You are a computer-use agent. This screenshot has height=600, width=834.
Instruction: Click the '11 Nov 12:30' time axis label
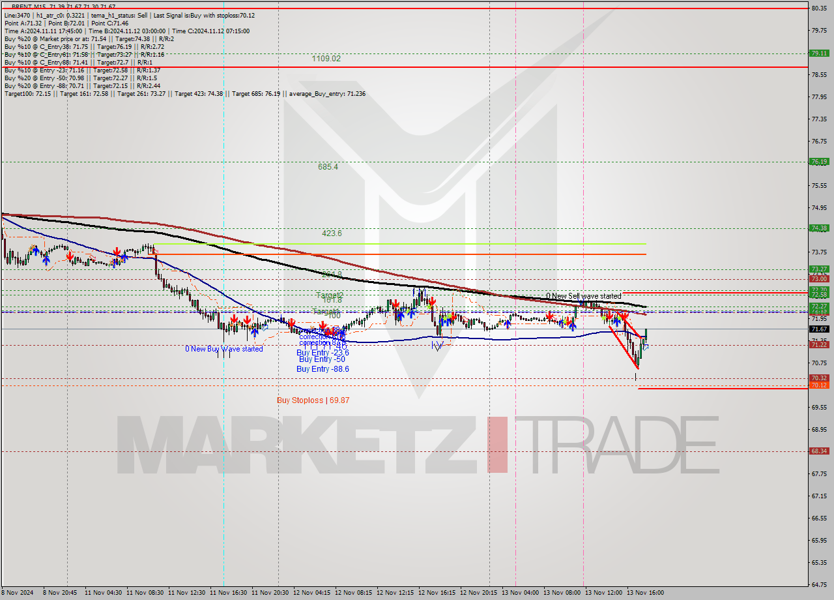187,593
